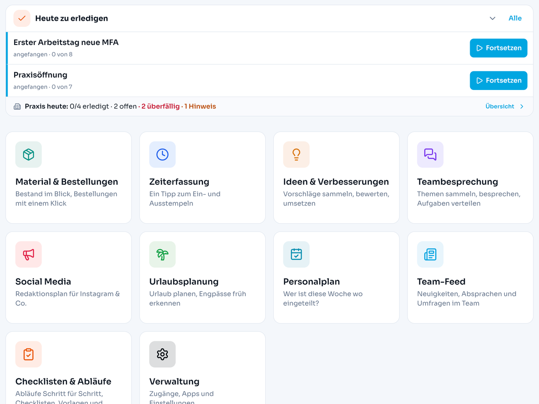
Task: Click the Verwaltung gear icon
Action: (162, 354)
